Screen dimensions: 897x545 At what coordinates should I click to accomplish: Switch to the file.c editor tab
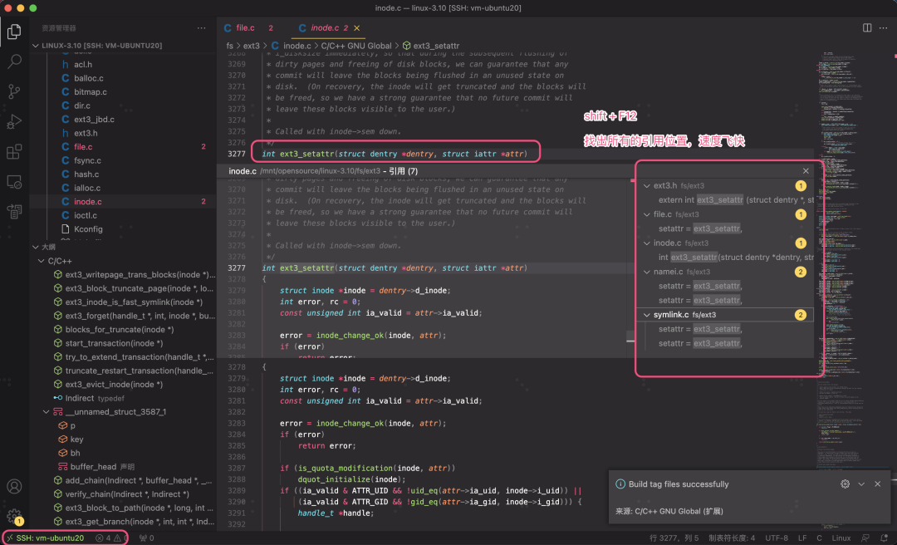[x=245, y=28]
